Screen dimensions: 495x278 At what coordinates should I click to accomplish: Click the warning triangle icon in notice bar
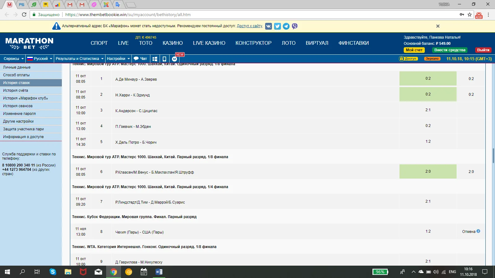click(56, 26)
